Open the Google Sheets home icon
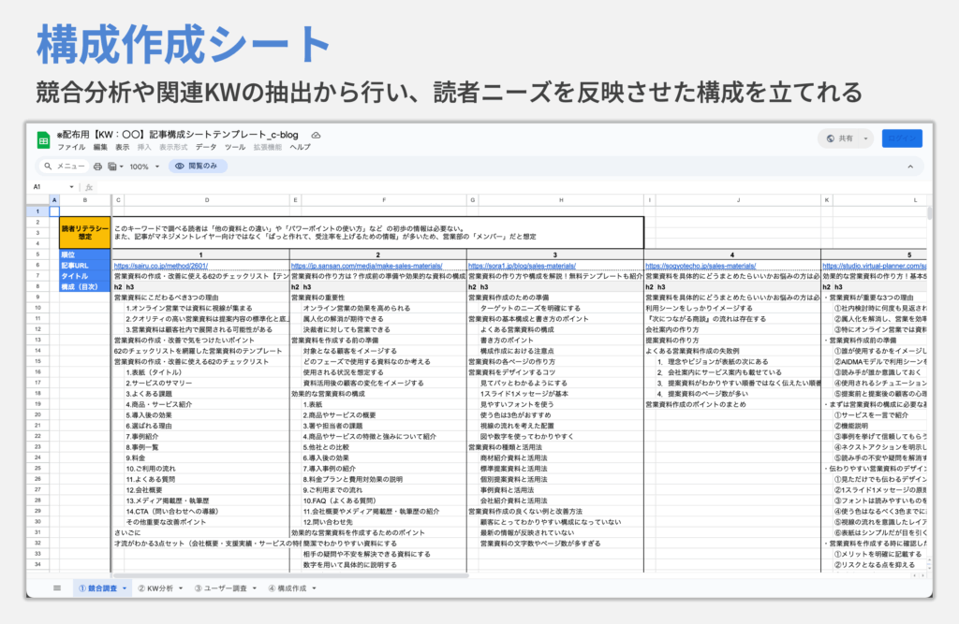Screen dimensions: 959x624 [43, 140]
